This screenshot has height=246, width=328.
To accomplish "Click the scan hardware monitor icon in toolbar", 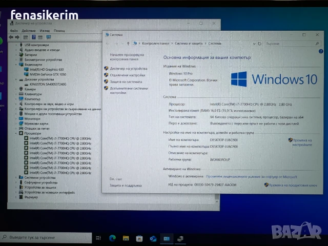I will [49, 37].
